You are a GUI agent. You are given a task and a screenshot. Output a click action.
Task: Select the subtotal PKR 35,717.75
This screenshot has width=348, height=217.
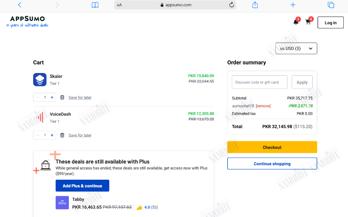pos(300,98)
